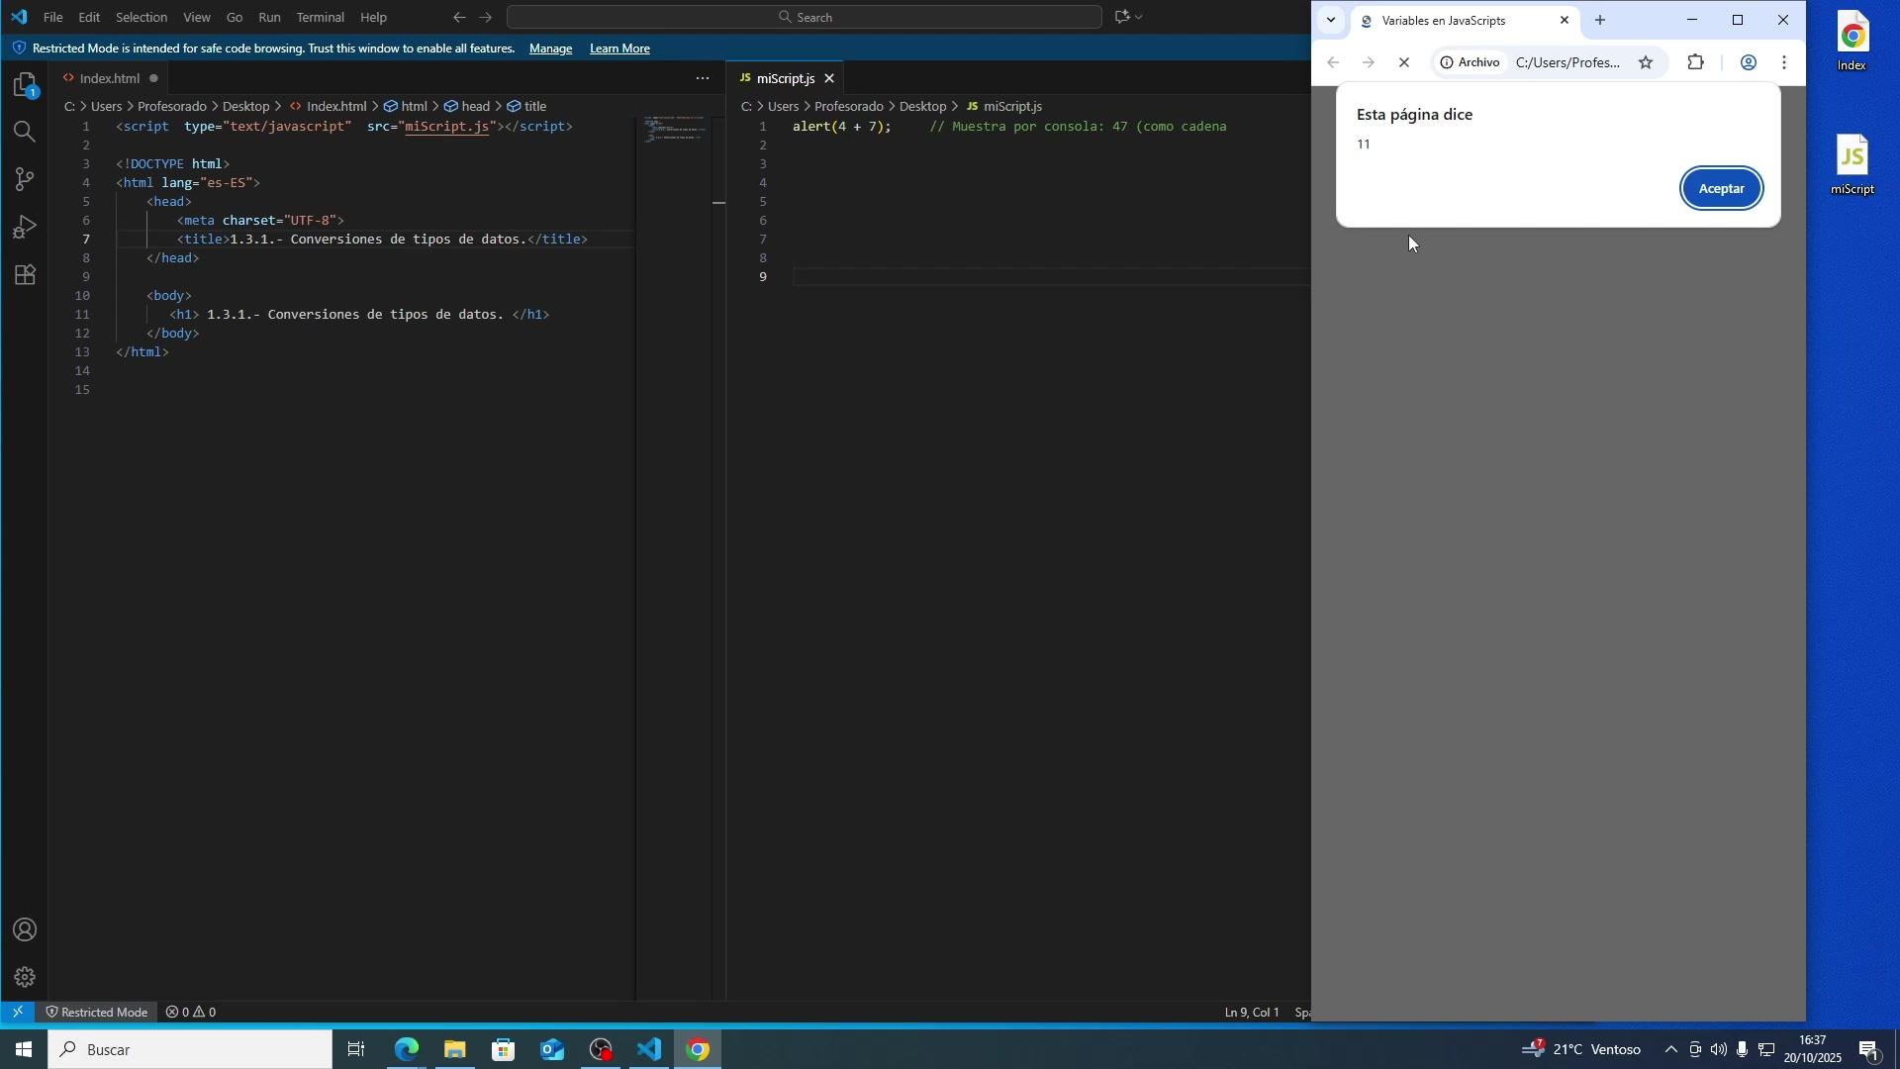Click breadcrumb 'Index.html' in left editor
This screenshot has width=1900, height=1069.
(336, 106)
